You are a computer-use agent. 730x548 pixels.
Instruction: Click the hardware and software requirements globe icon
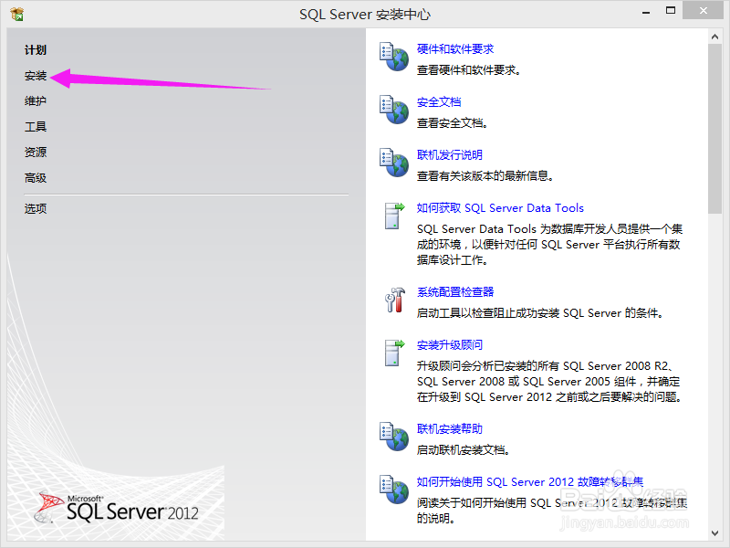click(x=394, y=57)
